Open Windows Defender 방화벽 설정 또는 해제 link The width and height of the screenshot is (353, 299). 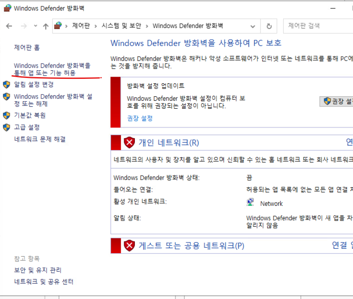point(53,100)
